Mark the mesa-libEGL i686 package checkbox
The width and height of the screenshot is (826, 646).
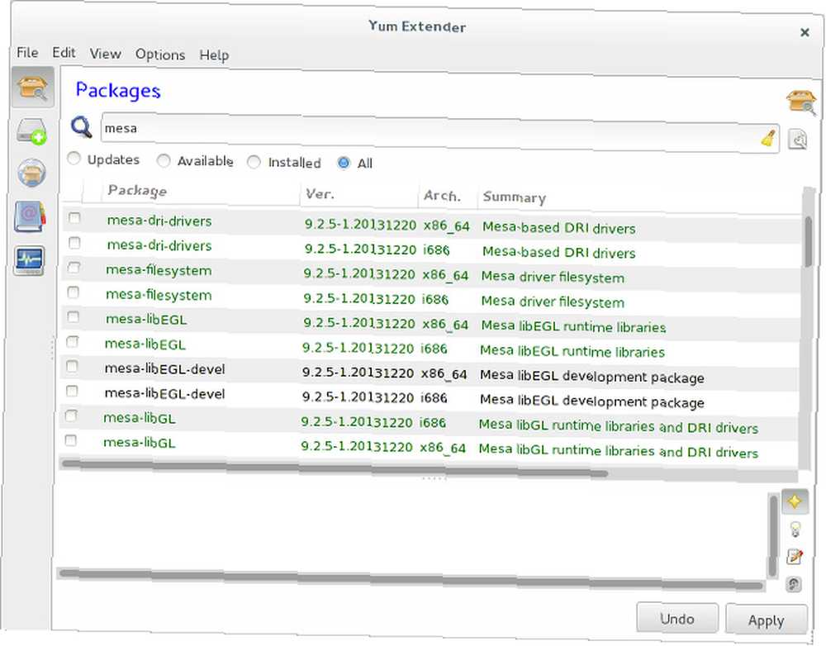click(x=72, y=341)
